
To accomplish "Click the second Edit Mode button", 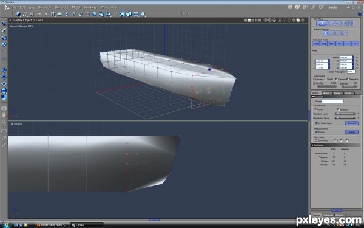I will point(335,23).
